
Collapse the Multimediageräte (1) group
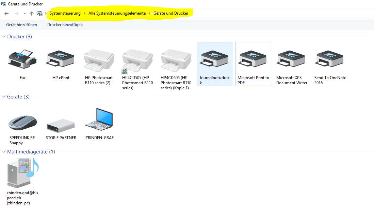coord(4,151)
